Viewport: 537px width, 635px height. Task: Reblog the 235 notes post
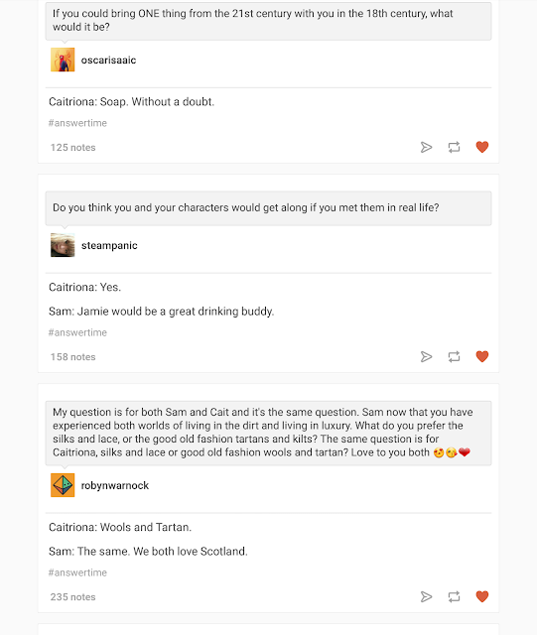pyautogui.click(x=454, y=596)
